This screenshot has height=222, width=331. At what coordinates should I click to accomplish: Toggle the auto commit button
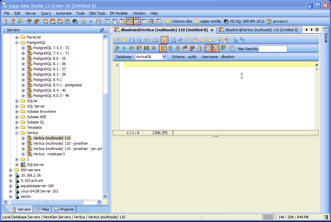click(x=163, y=48)
